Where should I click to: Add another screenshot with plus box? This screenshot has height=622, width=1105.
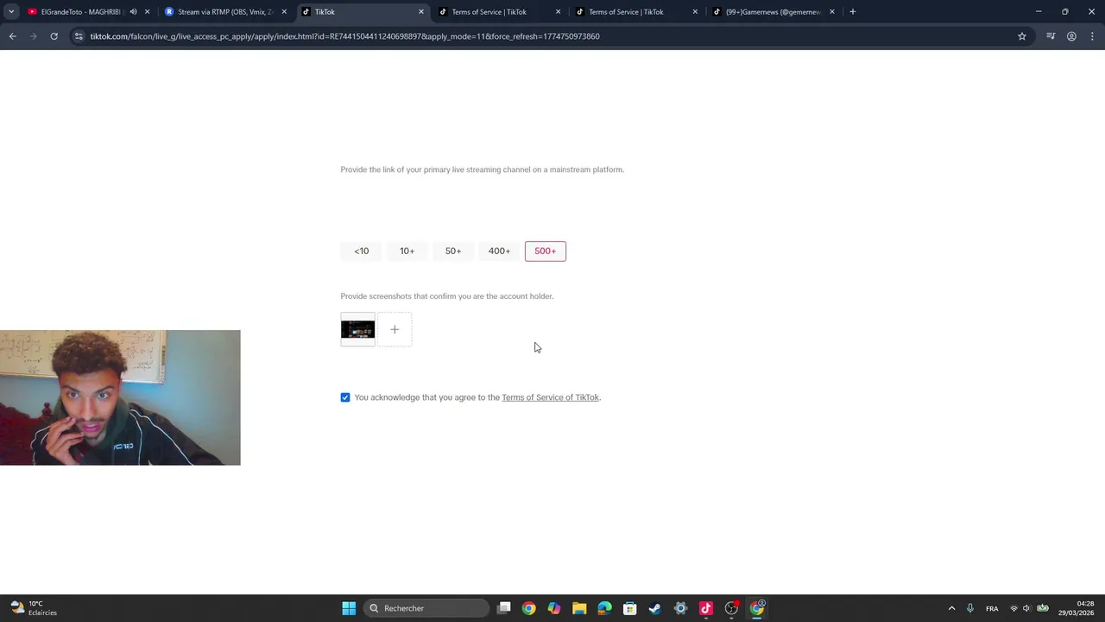coord(395,329)
